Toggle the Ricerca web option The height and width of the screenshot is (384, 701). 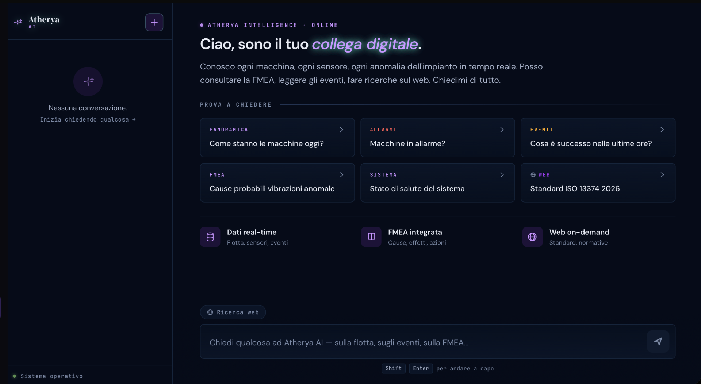[x=233, y=312]
